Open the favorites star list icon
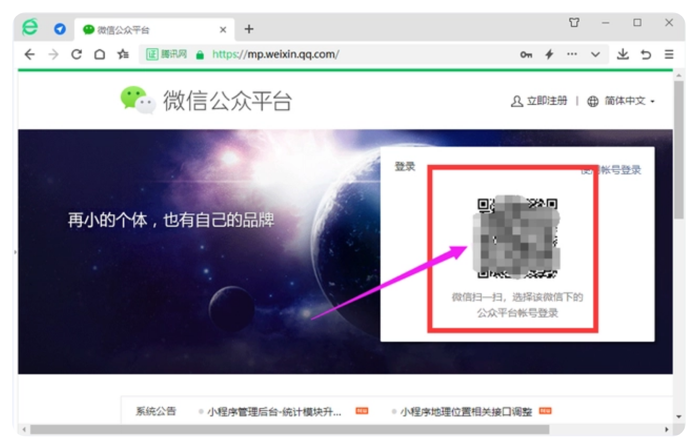 point(123,54)
